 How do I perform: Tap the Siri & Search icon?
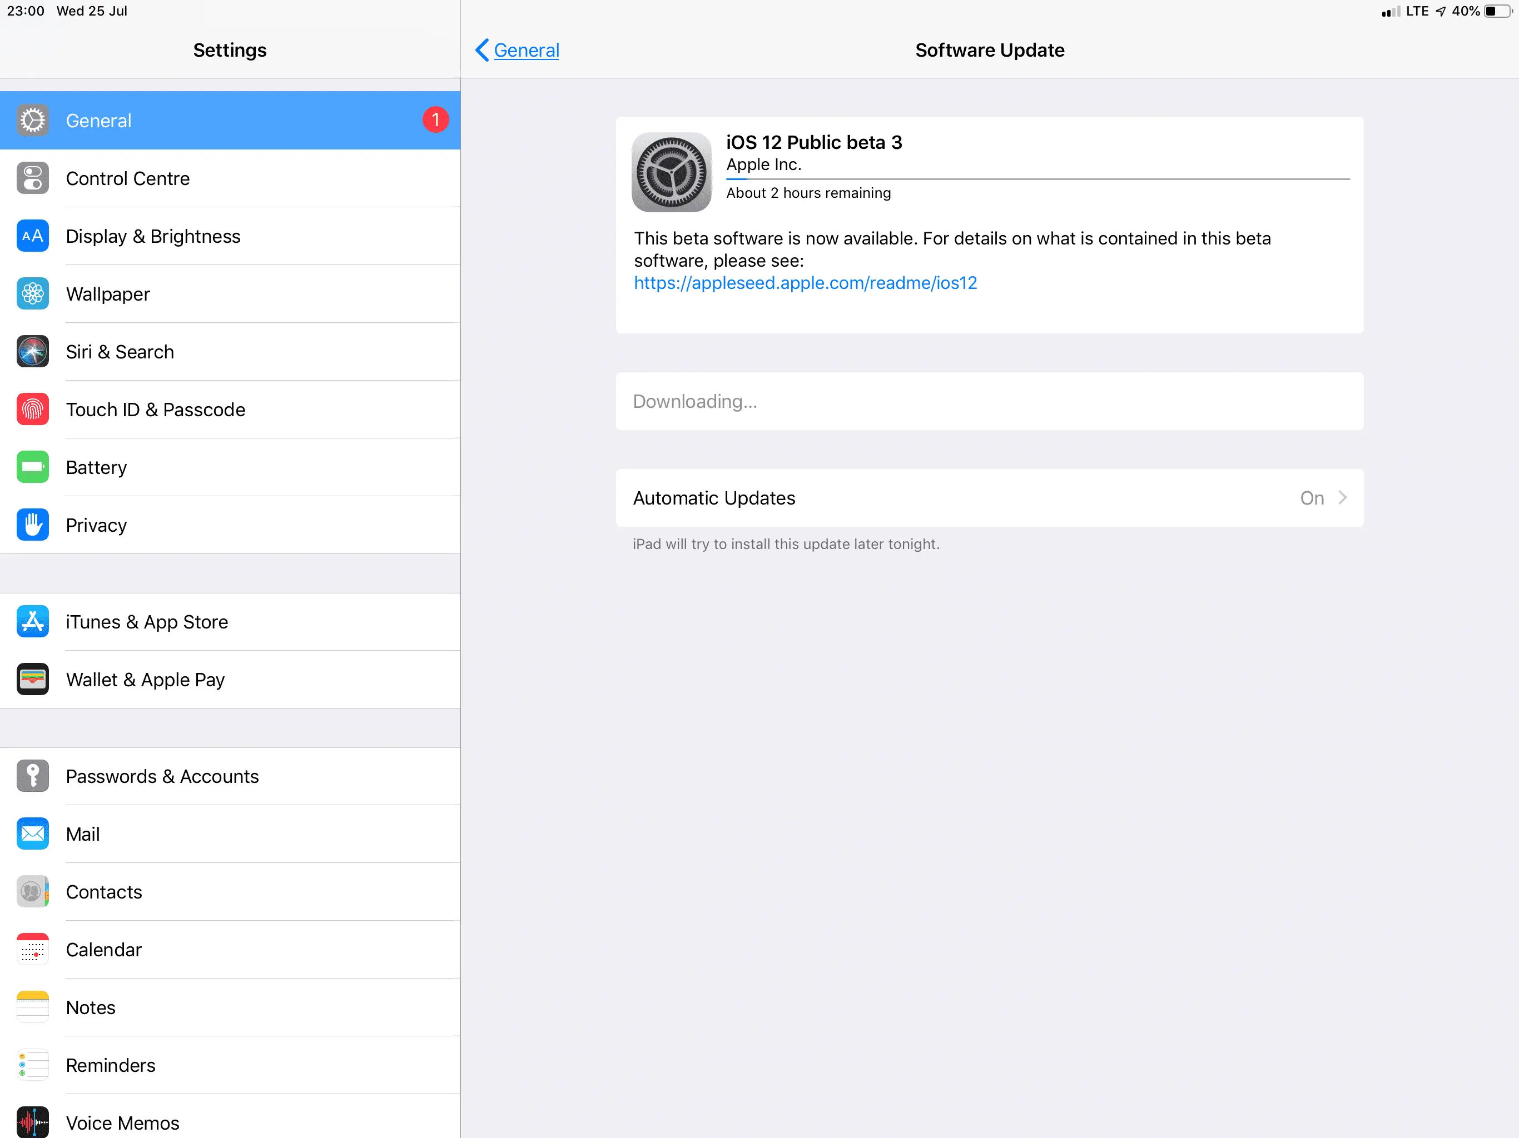32,351
